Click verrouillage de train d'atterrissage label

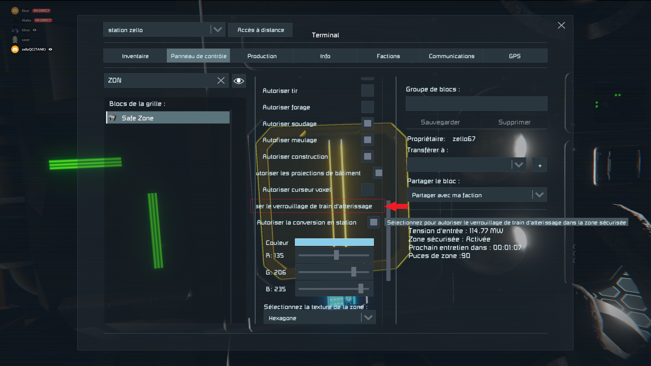tap(314, 206)
